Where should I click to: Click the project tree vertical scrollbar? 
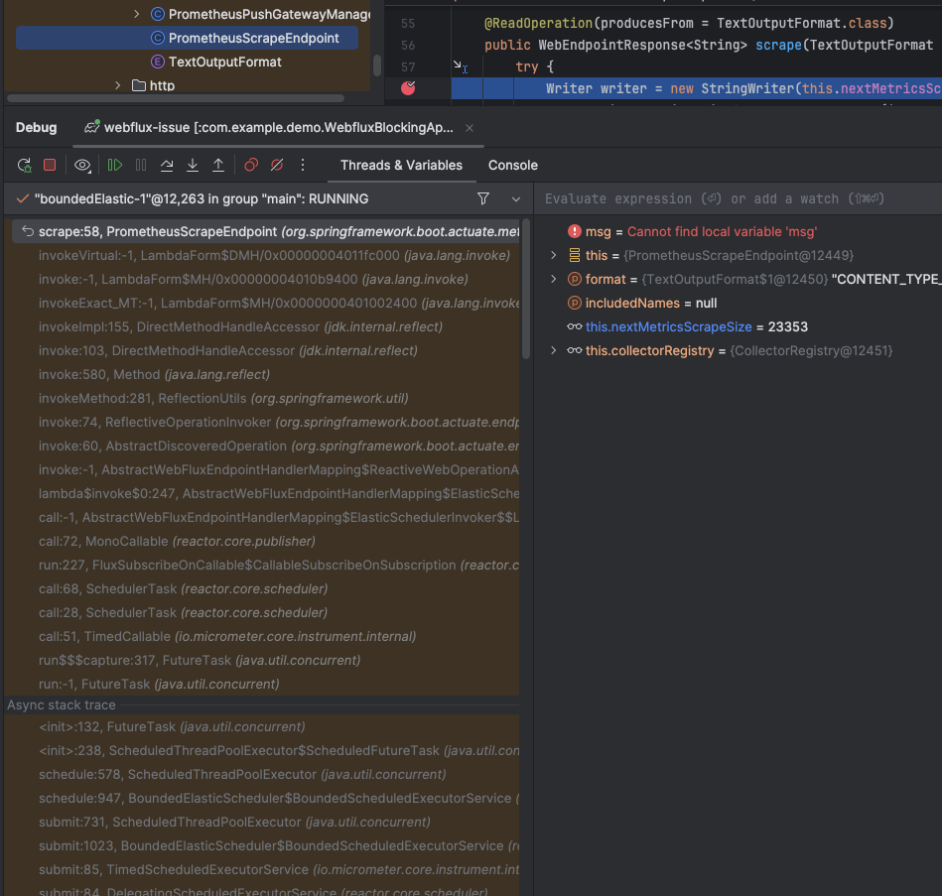coord(377,65)
